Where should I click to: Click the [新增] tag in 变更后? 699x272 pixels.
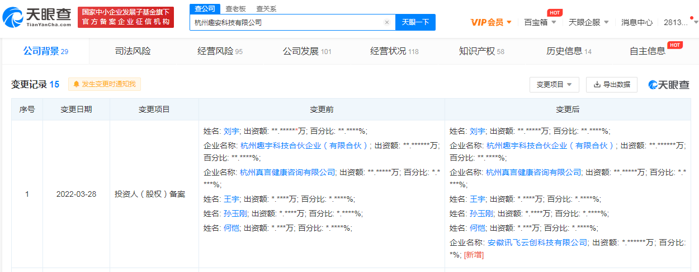(x=474, y=255)
